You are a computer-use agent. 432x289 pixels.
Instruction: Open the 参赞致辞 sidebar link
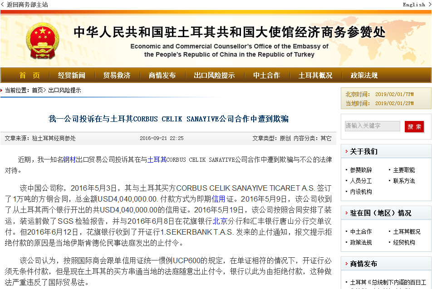pyautogui.click(x=361, y=170)
